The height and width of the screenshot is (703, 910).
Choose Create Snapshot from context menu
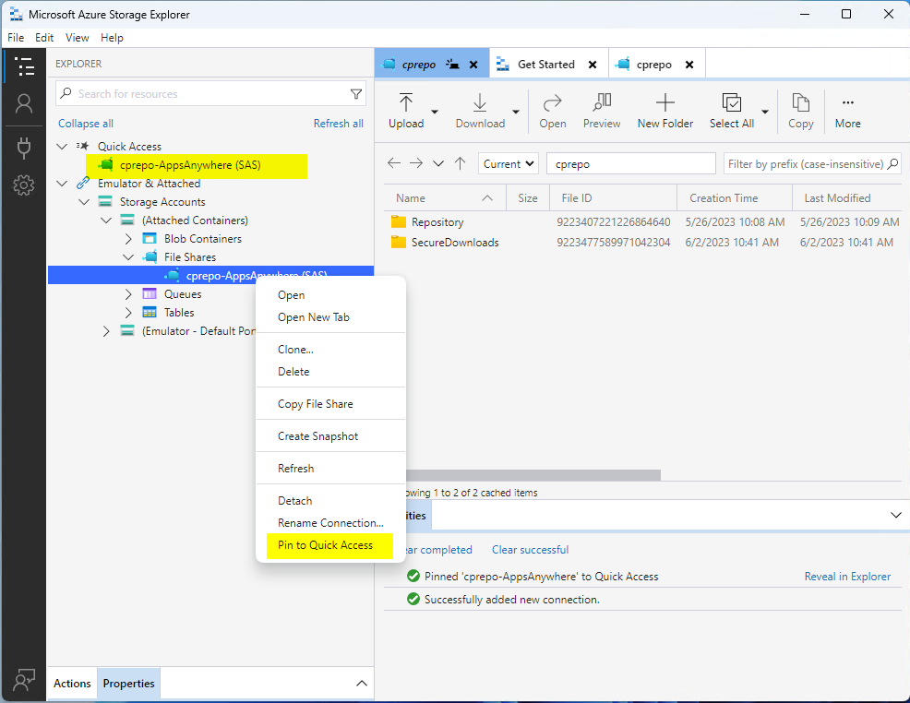pos(317,436)
